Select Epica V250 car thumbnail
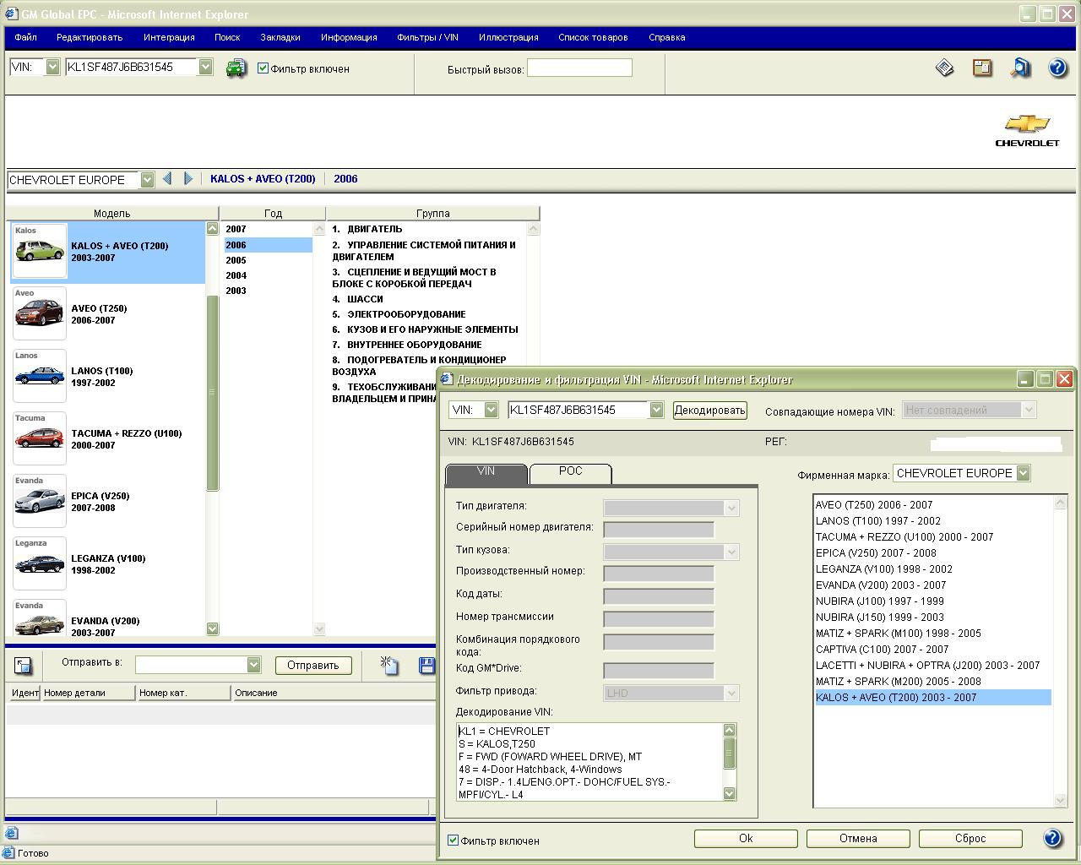The width and height of the screenshot is (1081, 865). point(40,501)
